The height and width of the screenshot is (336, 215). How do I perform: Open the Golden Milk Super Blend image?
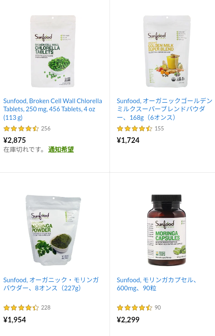click(x=167, y=51)
